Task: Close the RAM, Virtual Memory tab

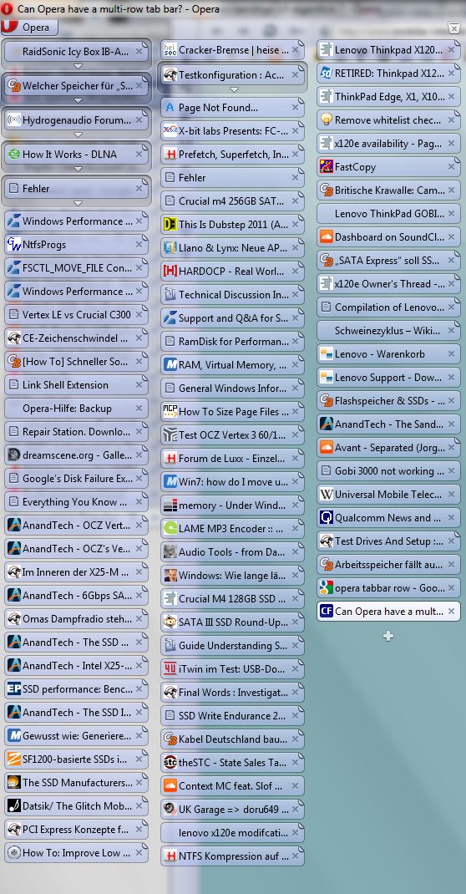Action: tap(295, 364)
